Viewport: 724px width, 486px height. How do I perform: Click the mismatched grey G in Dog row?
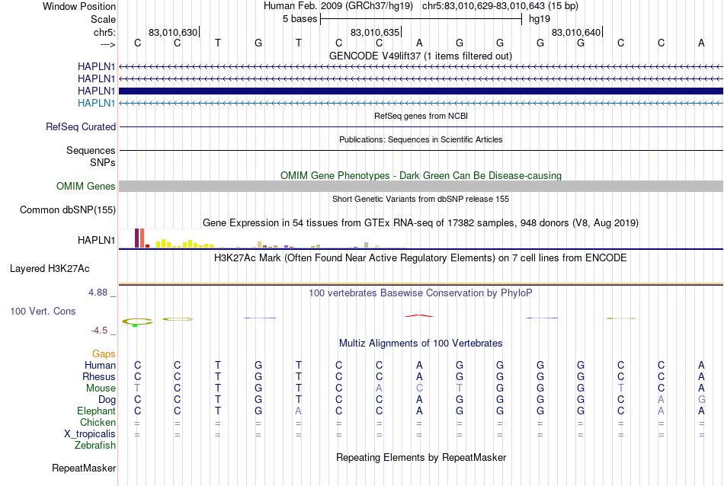701,400
